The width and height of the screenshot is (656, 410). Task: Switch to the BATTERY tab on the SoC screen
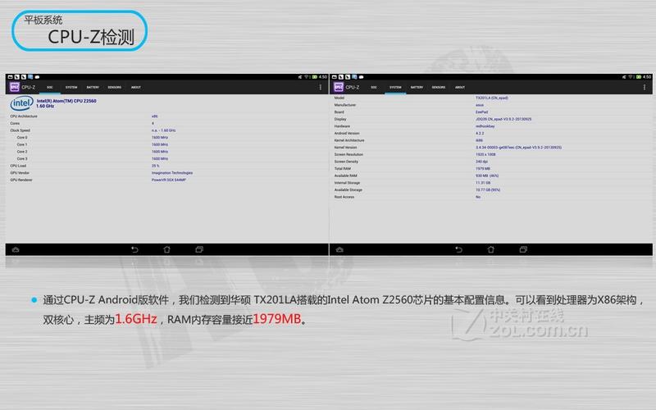click(93, 88)
